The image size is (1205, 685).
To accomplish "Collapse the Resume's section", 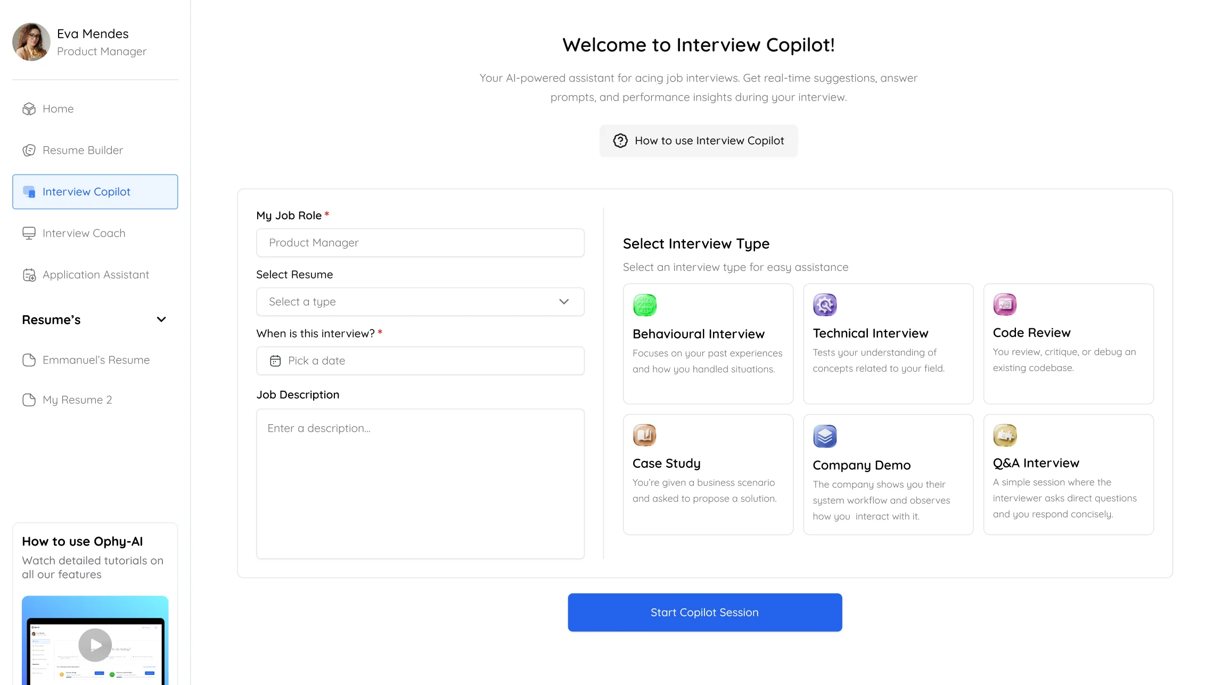I will pyautogui.click(x=161, y=319).
